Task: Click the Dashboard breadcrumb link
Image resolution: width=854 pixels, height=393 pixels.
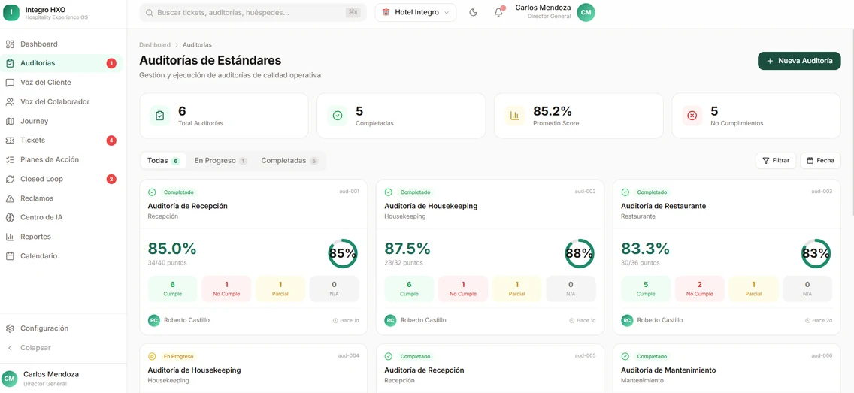Action: (155, 44)
